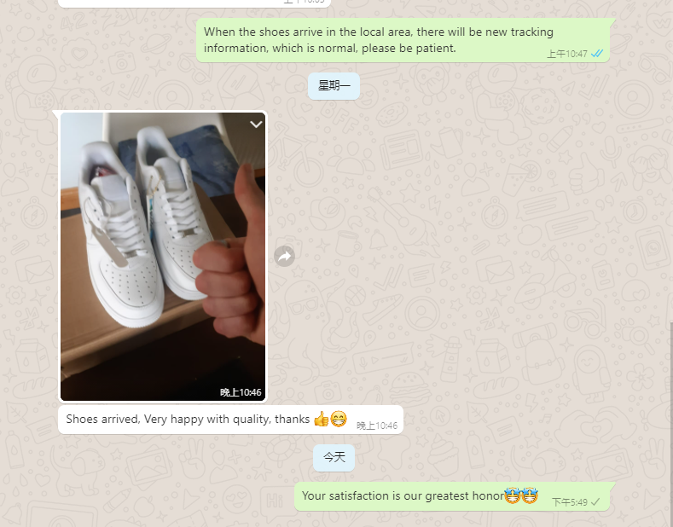This screenshot has height=527, width=673.
Task: Open the message menu chevron on shoe photo
Action: (256, 125)
